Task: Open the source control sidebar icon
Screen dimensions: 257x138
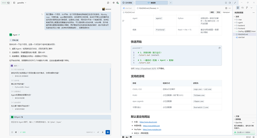Action: 247,7
